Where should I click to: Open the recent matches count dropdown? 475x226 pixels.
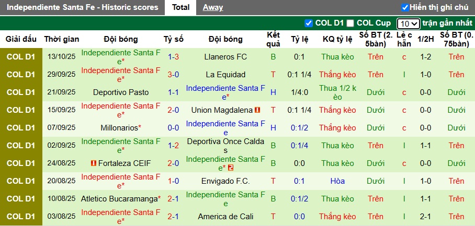(408, 23)
